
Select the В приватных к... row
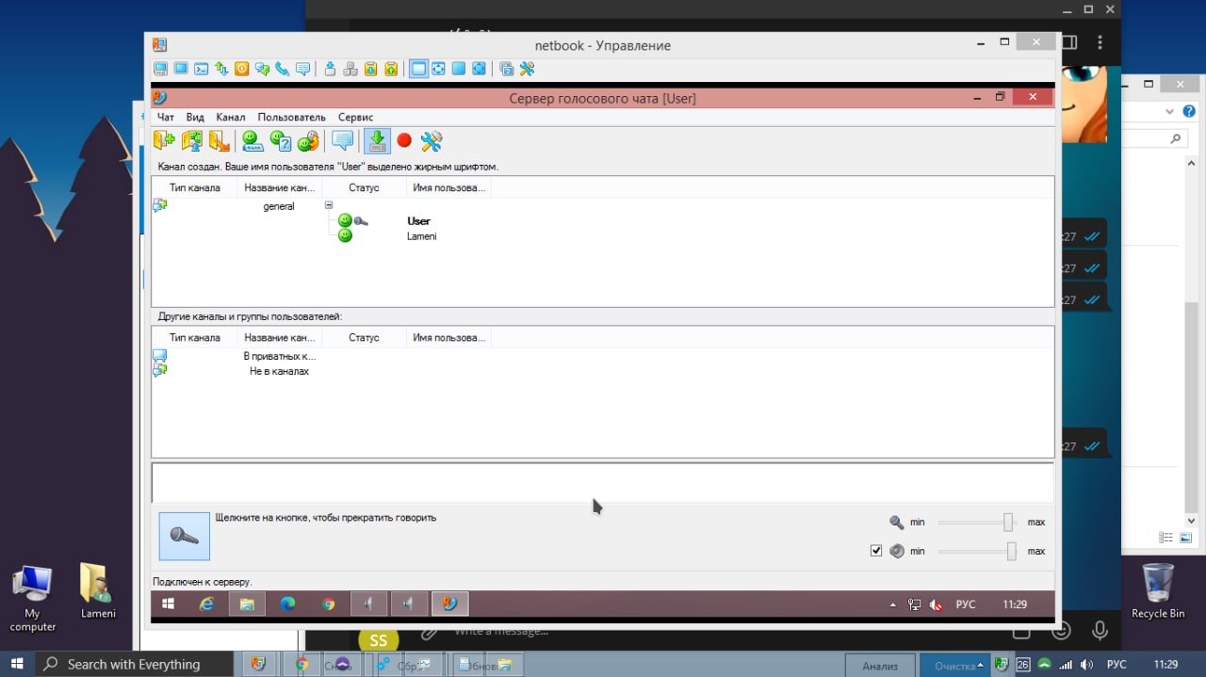(280, 356)
